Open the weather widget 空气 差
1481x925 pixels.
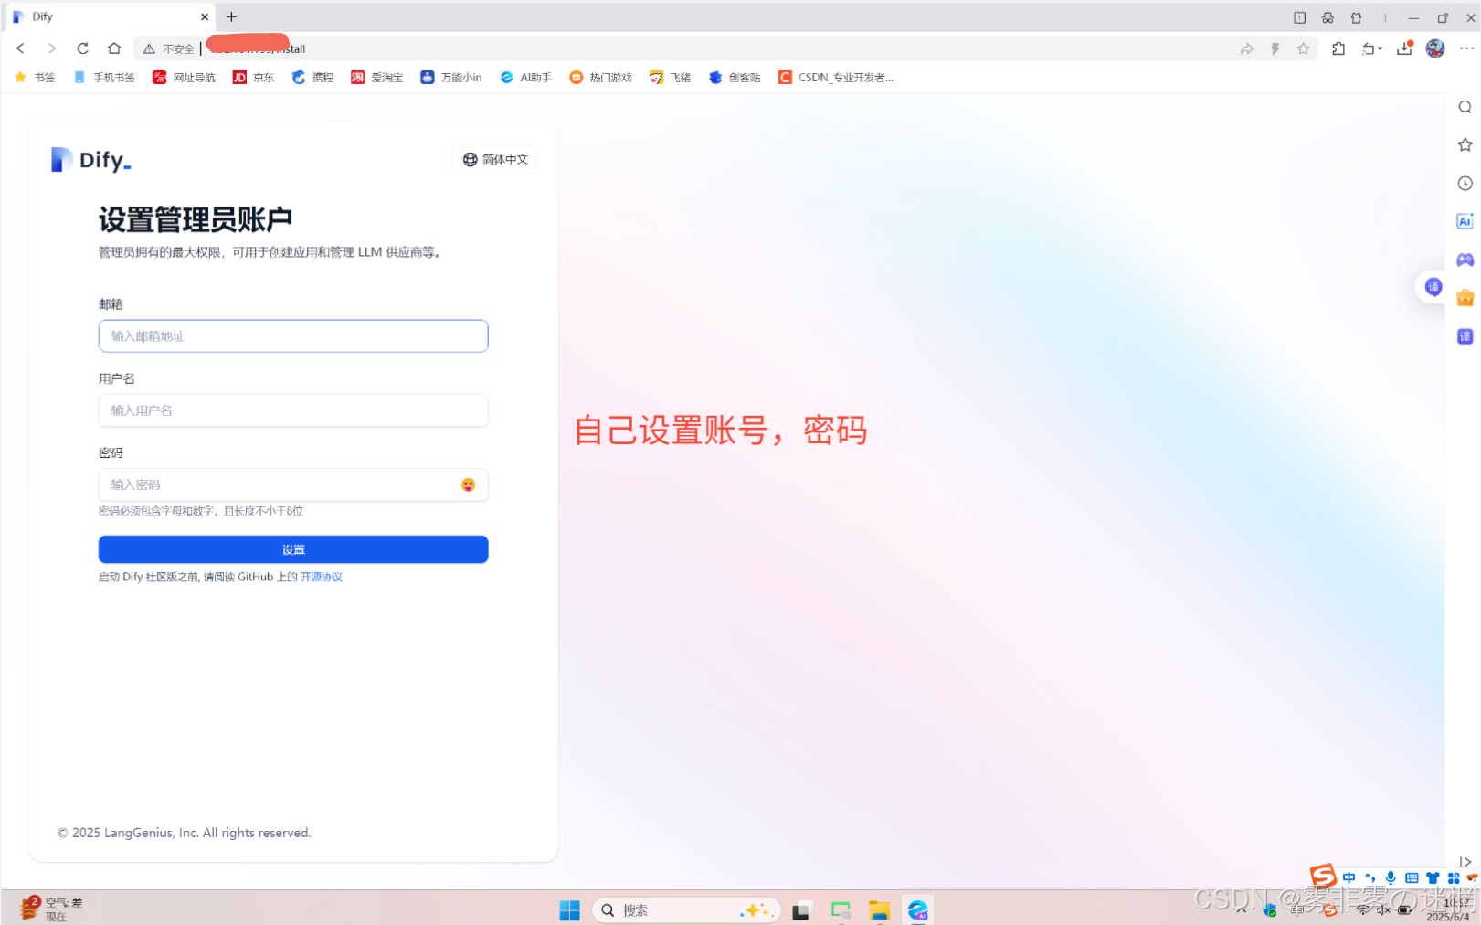tap(52, 909)
